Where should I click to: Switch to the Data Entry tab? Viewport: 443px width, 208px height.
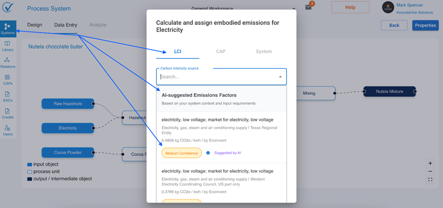pyautogui.click(x=65, y=25)
